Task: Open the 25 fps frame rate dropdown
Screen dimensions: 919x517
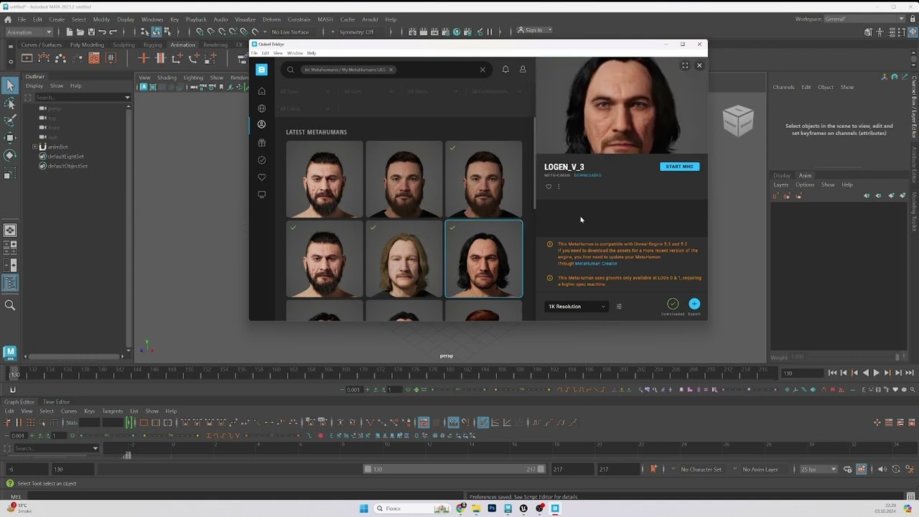Action: (x=818, y=470)
